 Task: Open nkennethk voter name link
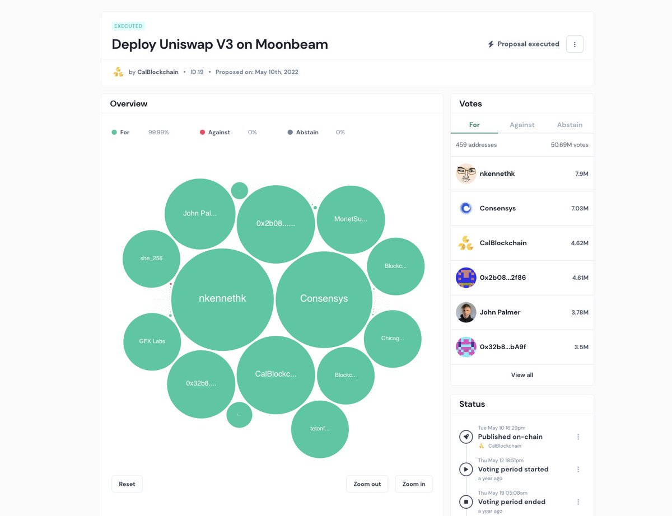[x=497, y=173]
